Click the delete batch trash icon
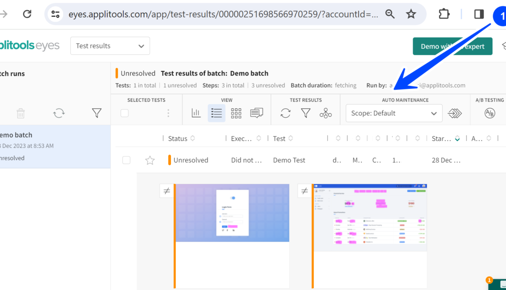The image size is (506, 290). tap(21, 113)
